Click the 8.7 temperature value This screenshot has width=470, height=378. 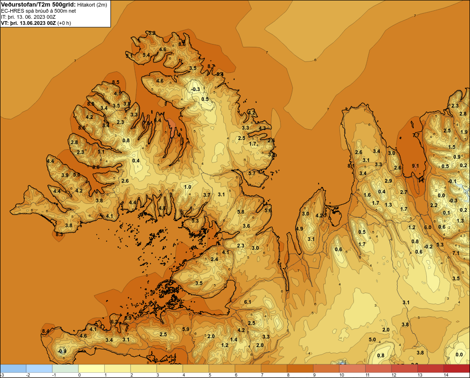tap(211, 66)
